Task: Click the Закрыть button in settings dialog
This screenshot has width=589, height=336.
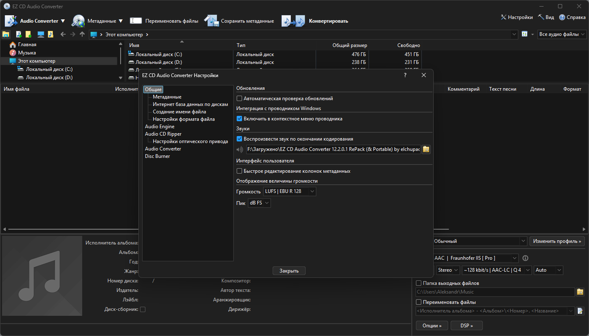Action: (289, 271)
